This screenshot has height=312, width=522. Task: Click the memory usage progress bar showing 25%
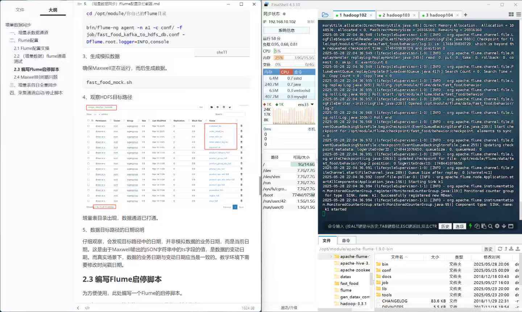[294, 58]
